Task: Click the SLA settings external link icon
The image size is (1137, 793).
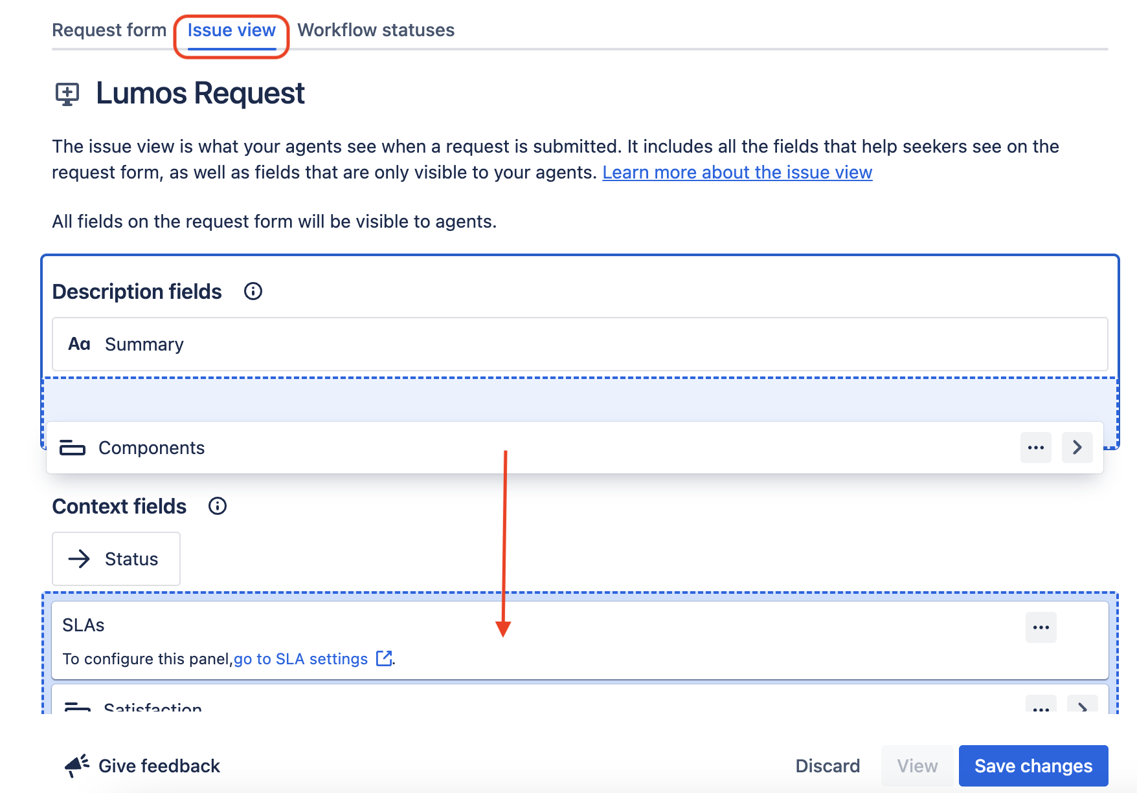Action: (383, 658)
